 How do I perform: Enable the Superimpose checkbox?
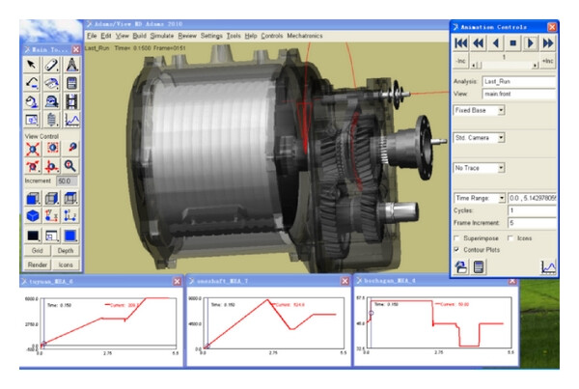[456, 238]
